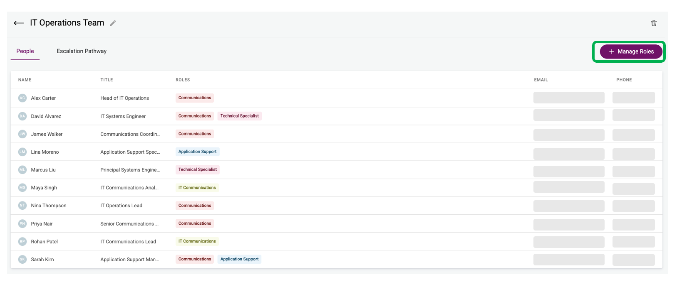Click James Walker's JW avatar
677x282 pixels.
point(22,134)
